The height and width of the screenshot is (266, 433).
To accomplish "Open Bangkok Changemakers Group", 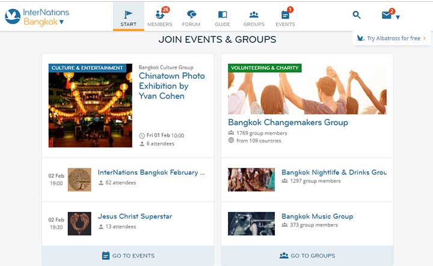I will pyautogui.click(x=288, y=122).
